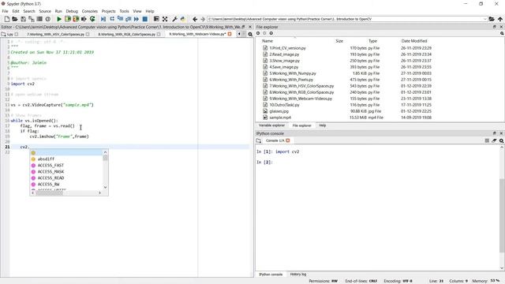Screen dimensions: 505x284
Task: Open Preferences wrench icon
Action: 174,19
